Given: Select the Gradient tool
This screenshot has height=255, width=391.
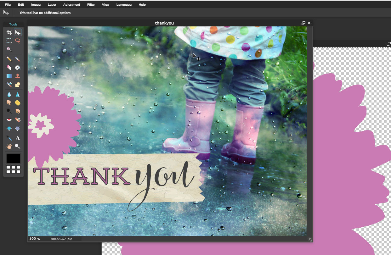Looking at the screenshot, I should 9,76.
